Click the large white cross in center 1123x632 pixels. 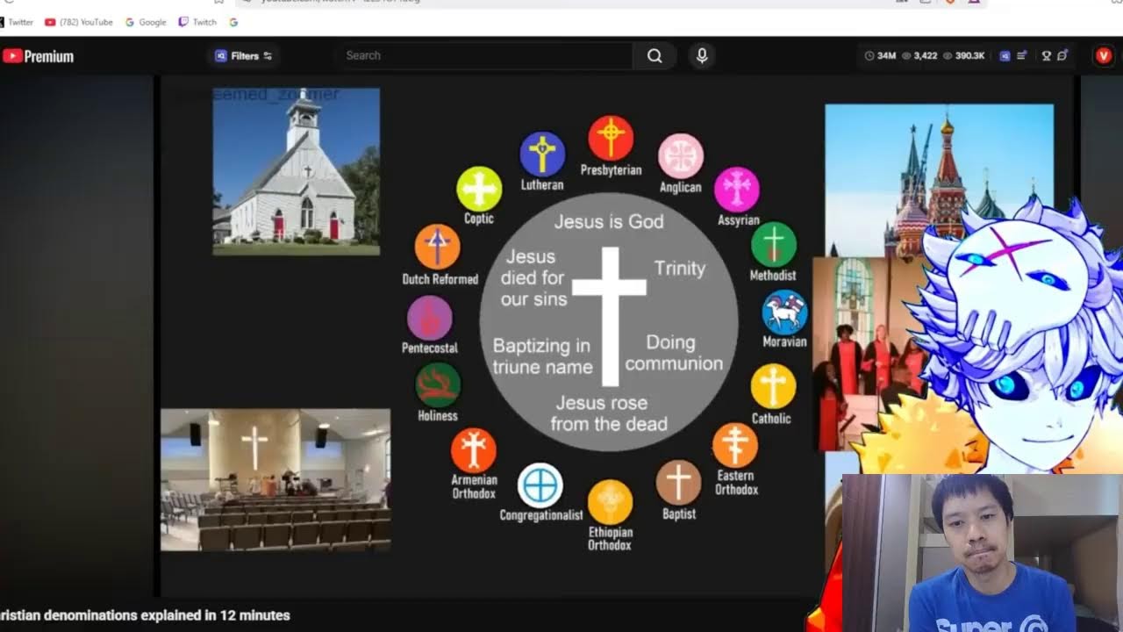click(610, 316)
